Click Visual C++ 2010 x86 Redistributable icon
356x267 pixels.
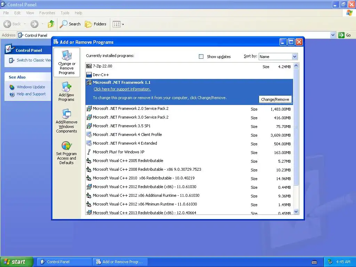coord(89,178)
